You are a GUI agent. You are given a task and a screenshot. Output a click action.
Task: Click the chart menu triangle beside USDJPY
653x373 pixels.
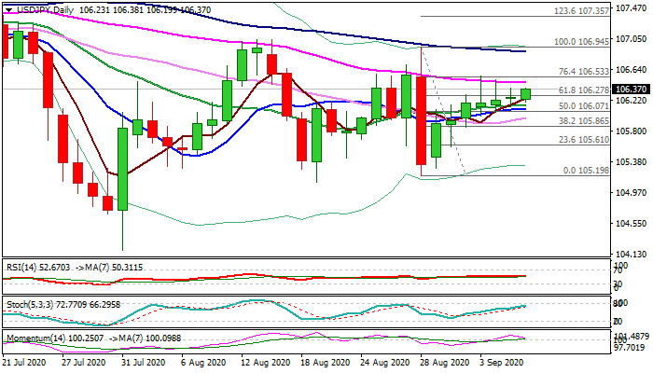(8, 10)
